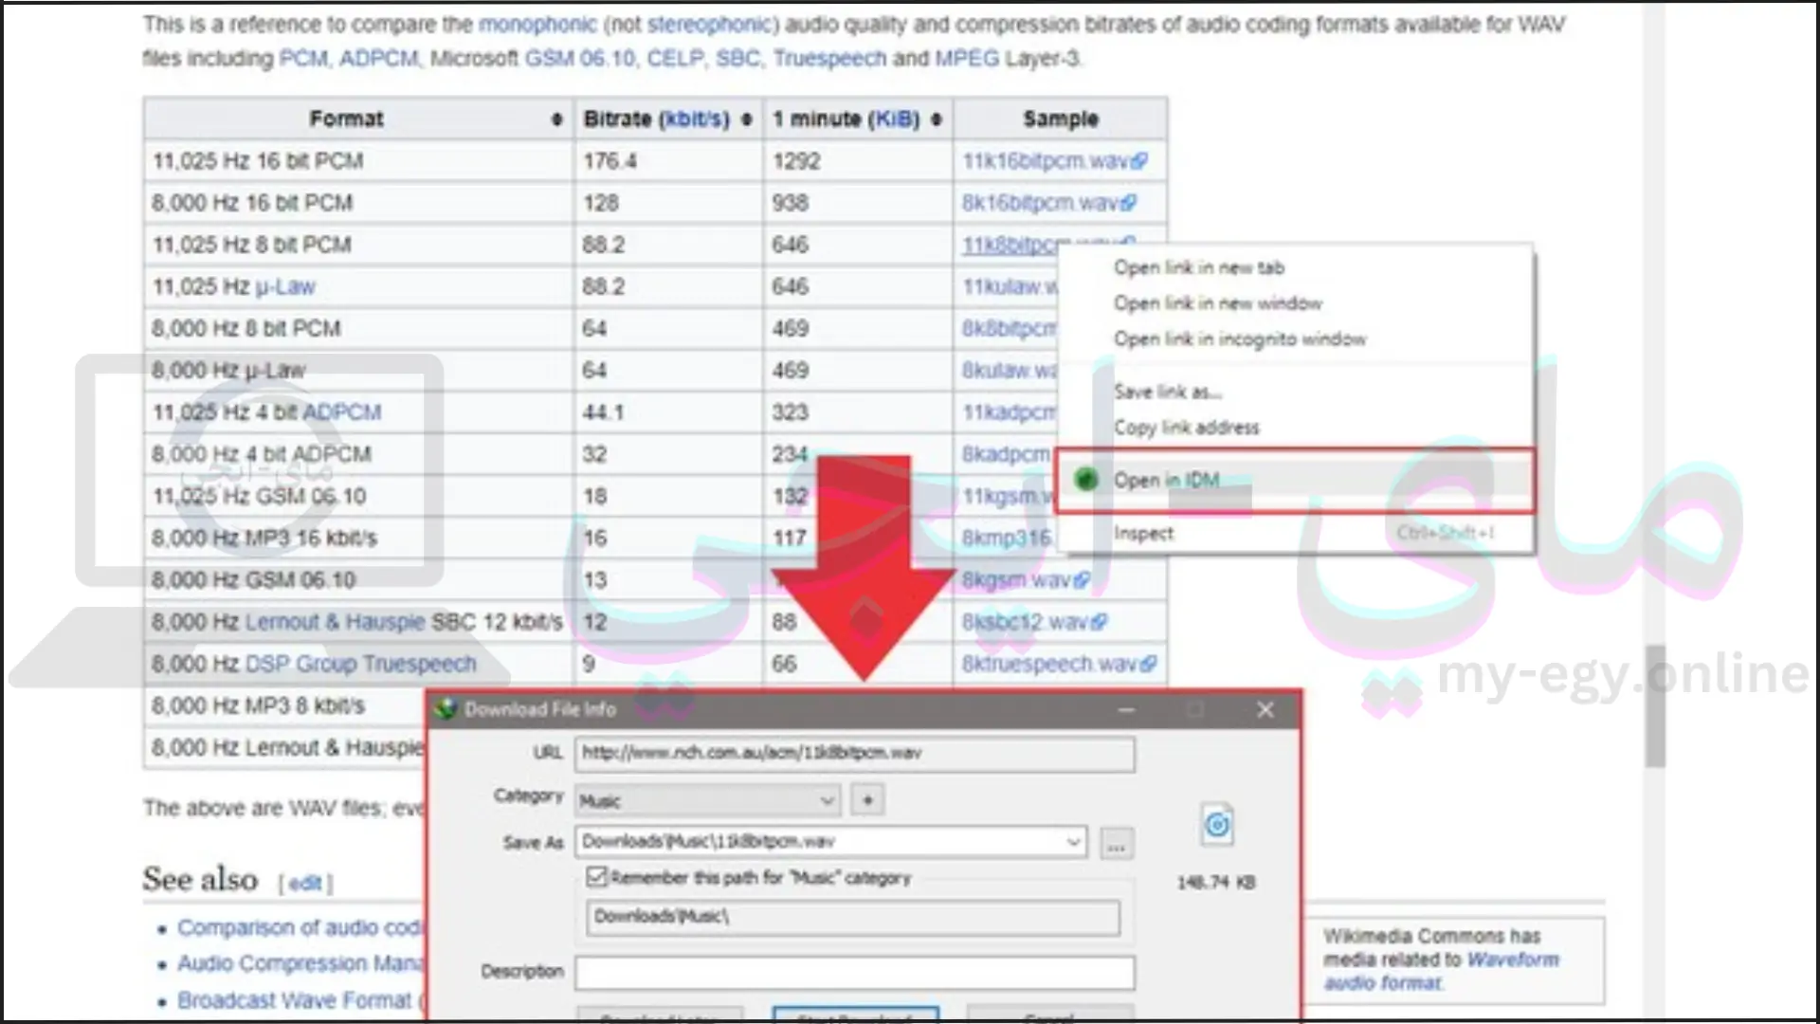Image resolution: width=1820 pixels, height=1024 pixels.
Task: Select Save link as... menu entry
Action: point(1168,392)
